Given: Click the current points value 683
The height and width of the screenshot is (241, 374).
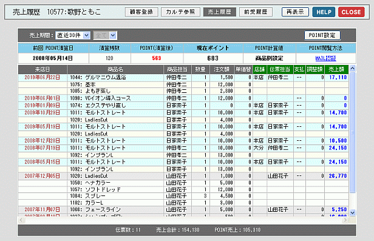Looking at the screenshot, I should [212, 58].
